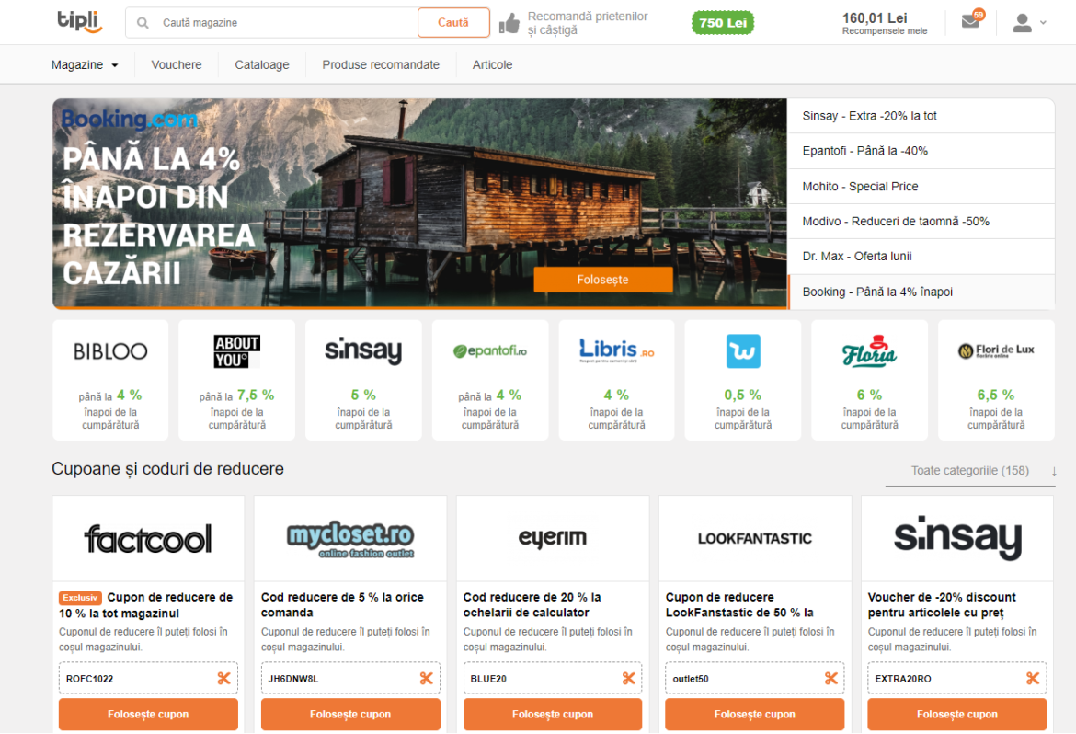The width and height of the screenshot is (1076, 734).
Task: Copy the JH6DNW8L coupon scissors icon
Action: click(426, 679)
